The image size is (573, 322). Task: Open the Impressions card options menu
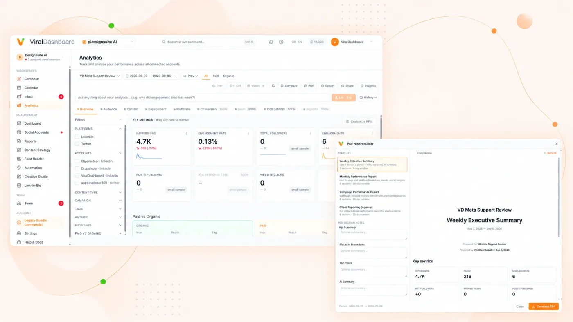186,133
